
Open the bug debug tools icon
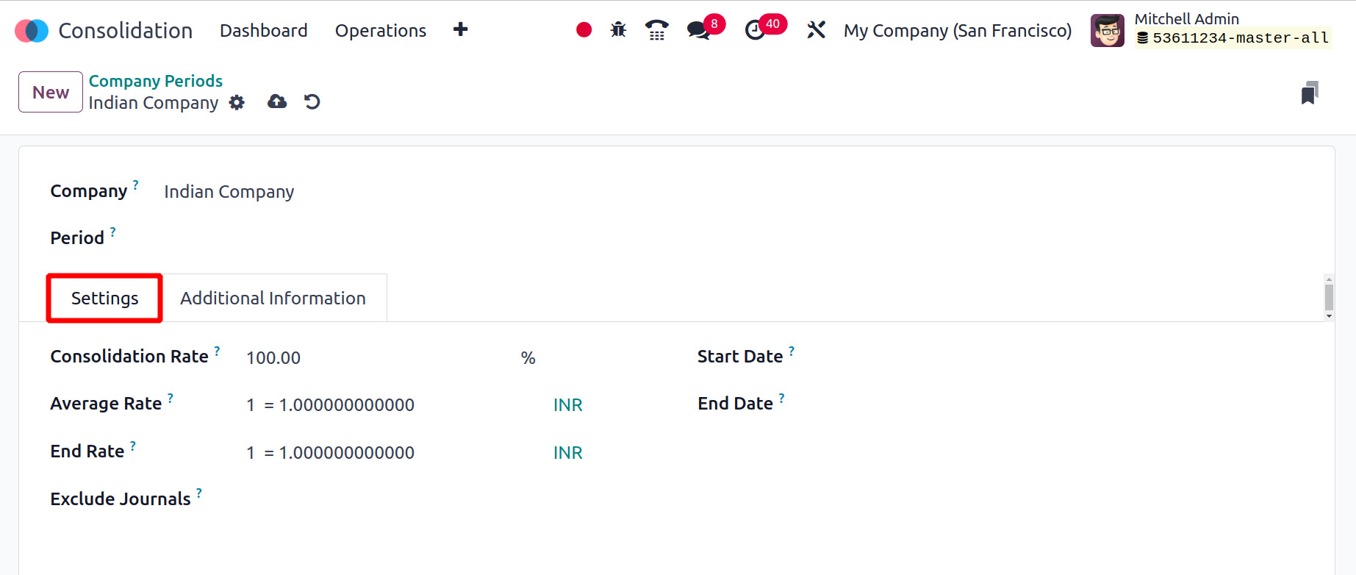pyautogui.click(x=618, y=29)
